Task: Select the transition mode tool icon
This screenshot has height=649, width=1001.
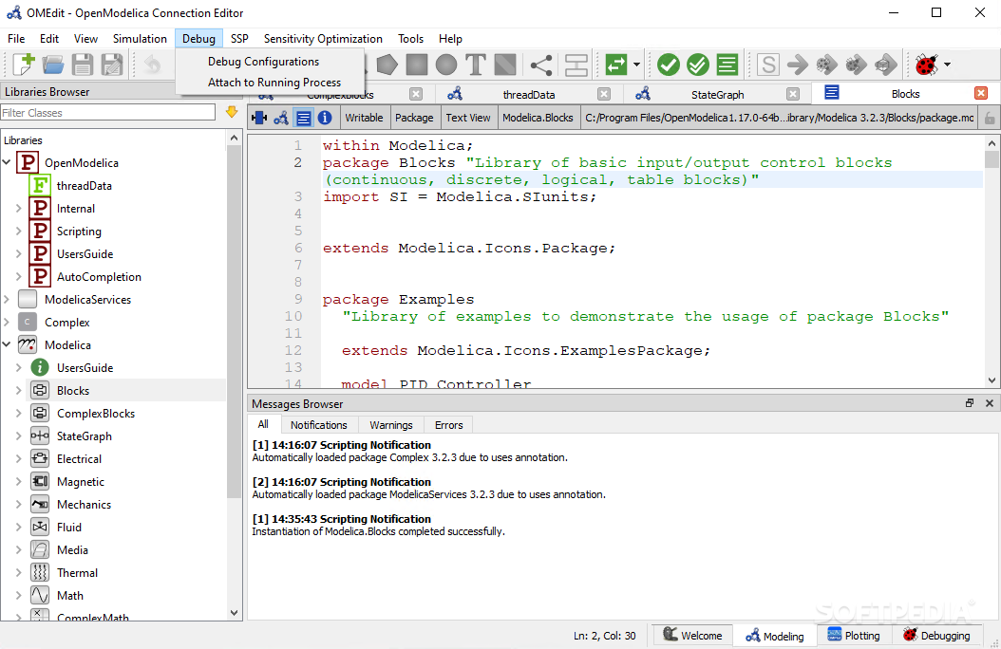Action: coord(576,65)
